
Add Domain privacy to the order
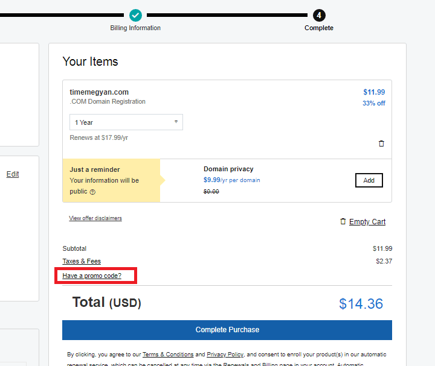(369, 180)
